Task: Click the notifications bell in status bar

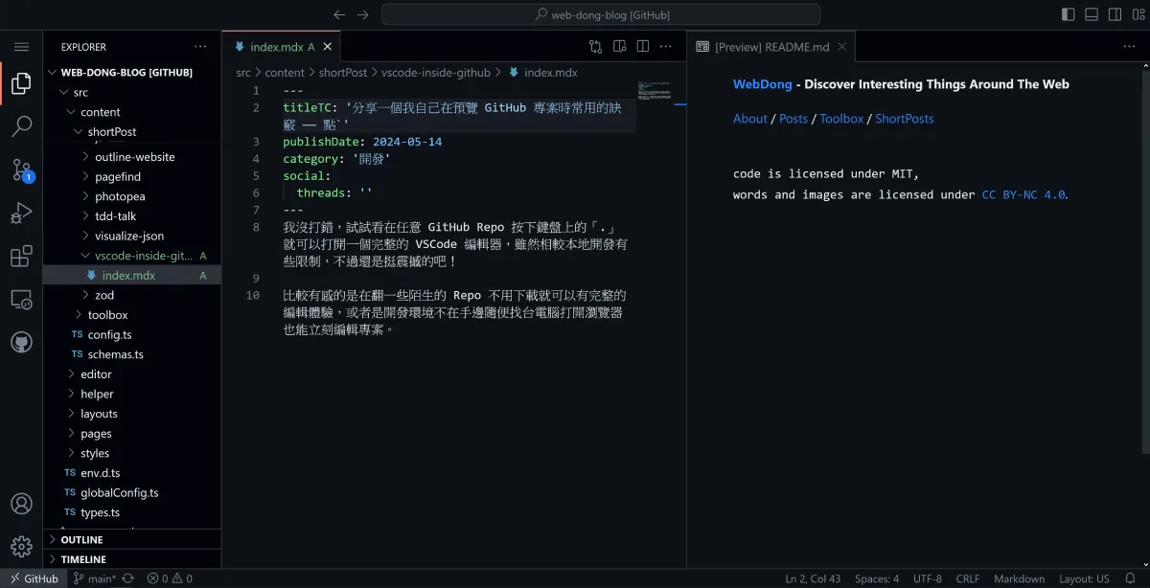Action: point(1130,578)
